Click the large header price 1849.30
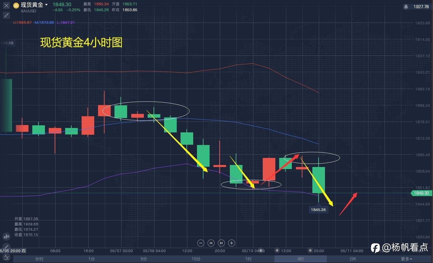Viewport: 433px width, 263px height. point(62,4)
